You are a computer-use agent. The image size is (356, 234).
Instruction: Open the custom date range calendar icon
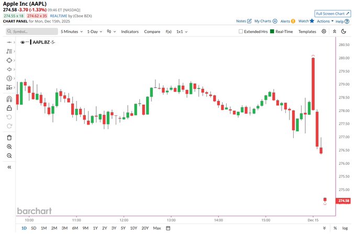click(x=168, y=228)
